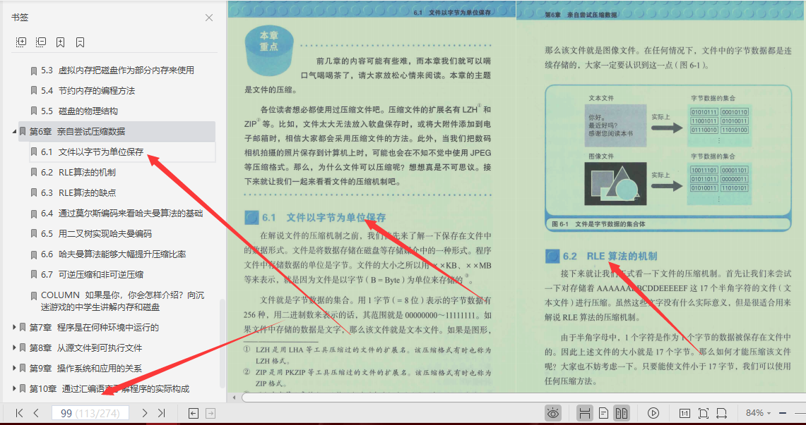Open the 84% zoom level dropdown
The width and height of the screenshot is (806, 425).
coord(759,412)
